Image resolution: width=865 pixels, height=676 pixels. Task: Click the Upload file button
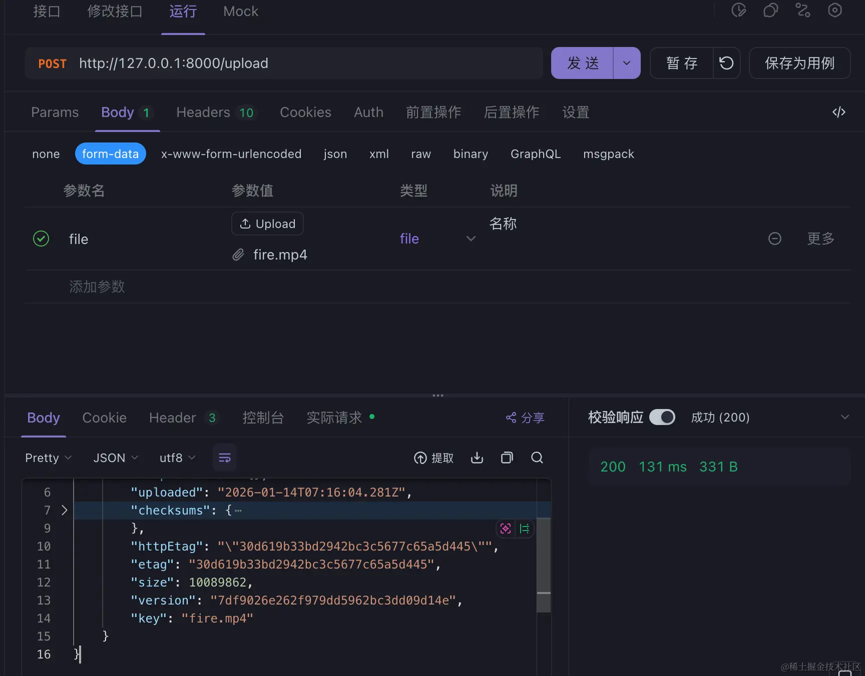coord(267,223)
